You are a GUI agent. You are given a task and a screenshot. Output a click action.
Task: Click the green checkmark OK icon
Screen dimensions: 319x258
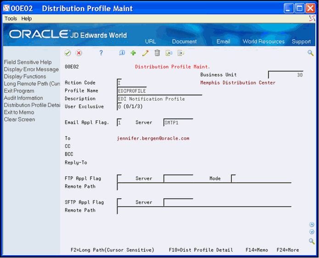[67, 53]
